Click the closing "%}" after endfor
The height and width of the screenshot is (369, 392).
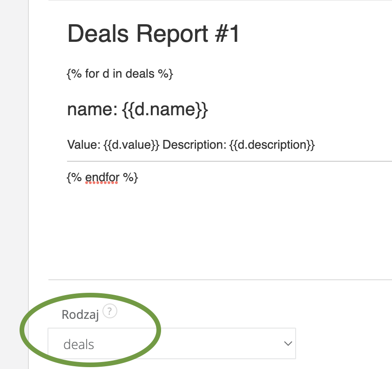(130, 177)
